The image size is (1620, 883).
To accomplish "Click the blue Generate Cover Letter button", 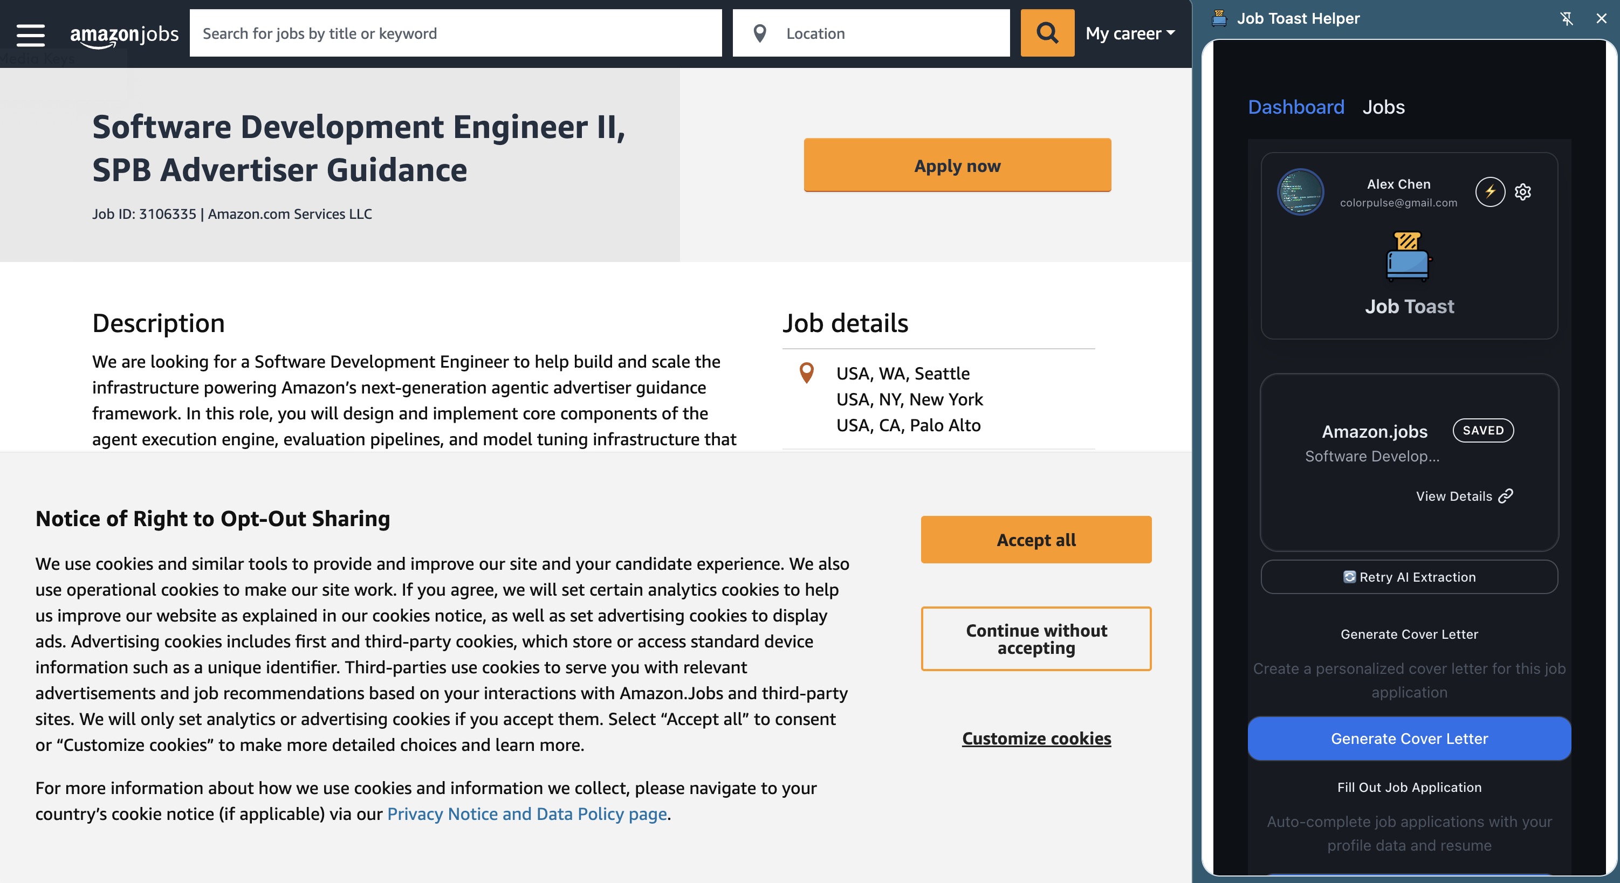I will [x=1409, y=738].
